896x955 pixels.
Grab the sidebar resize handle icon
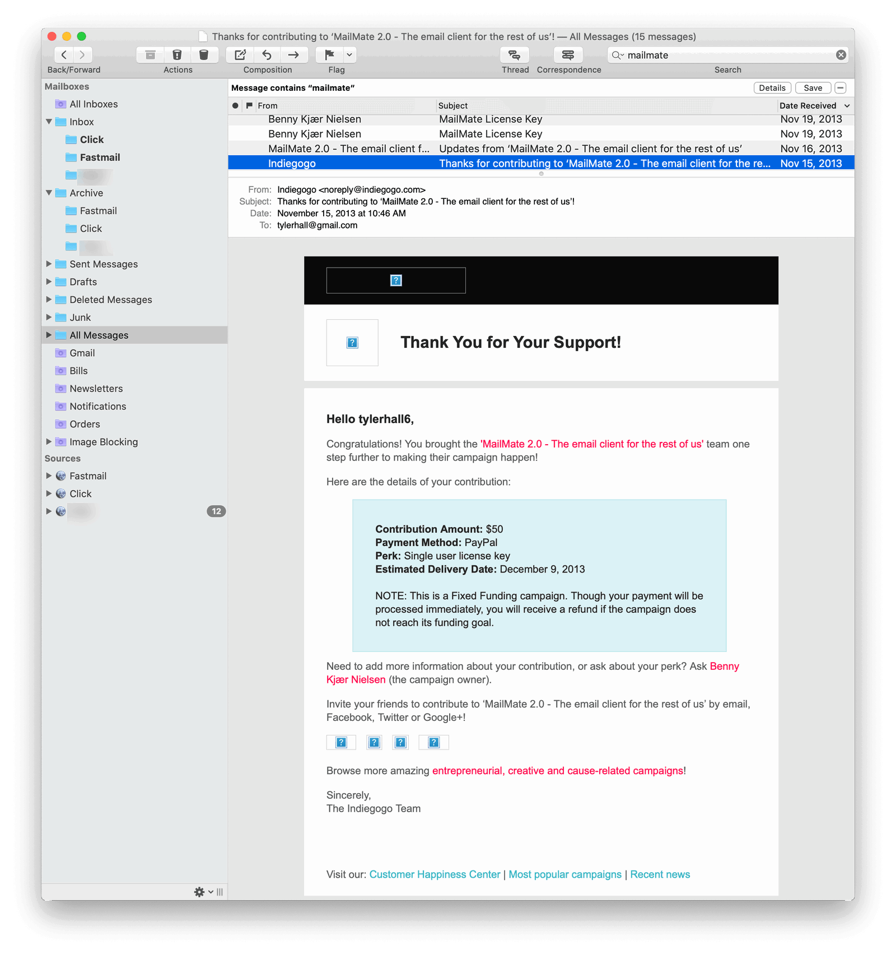pyautogui.click(x=220, y=892)
